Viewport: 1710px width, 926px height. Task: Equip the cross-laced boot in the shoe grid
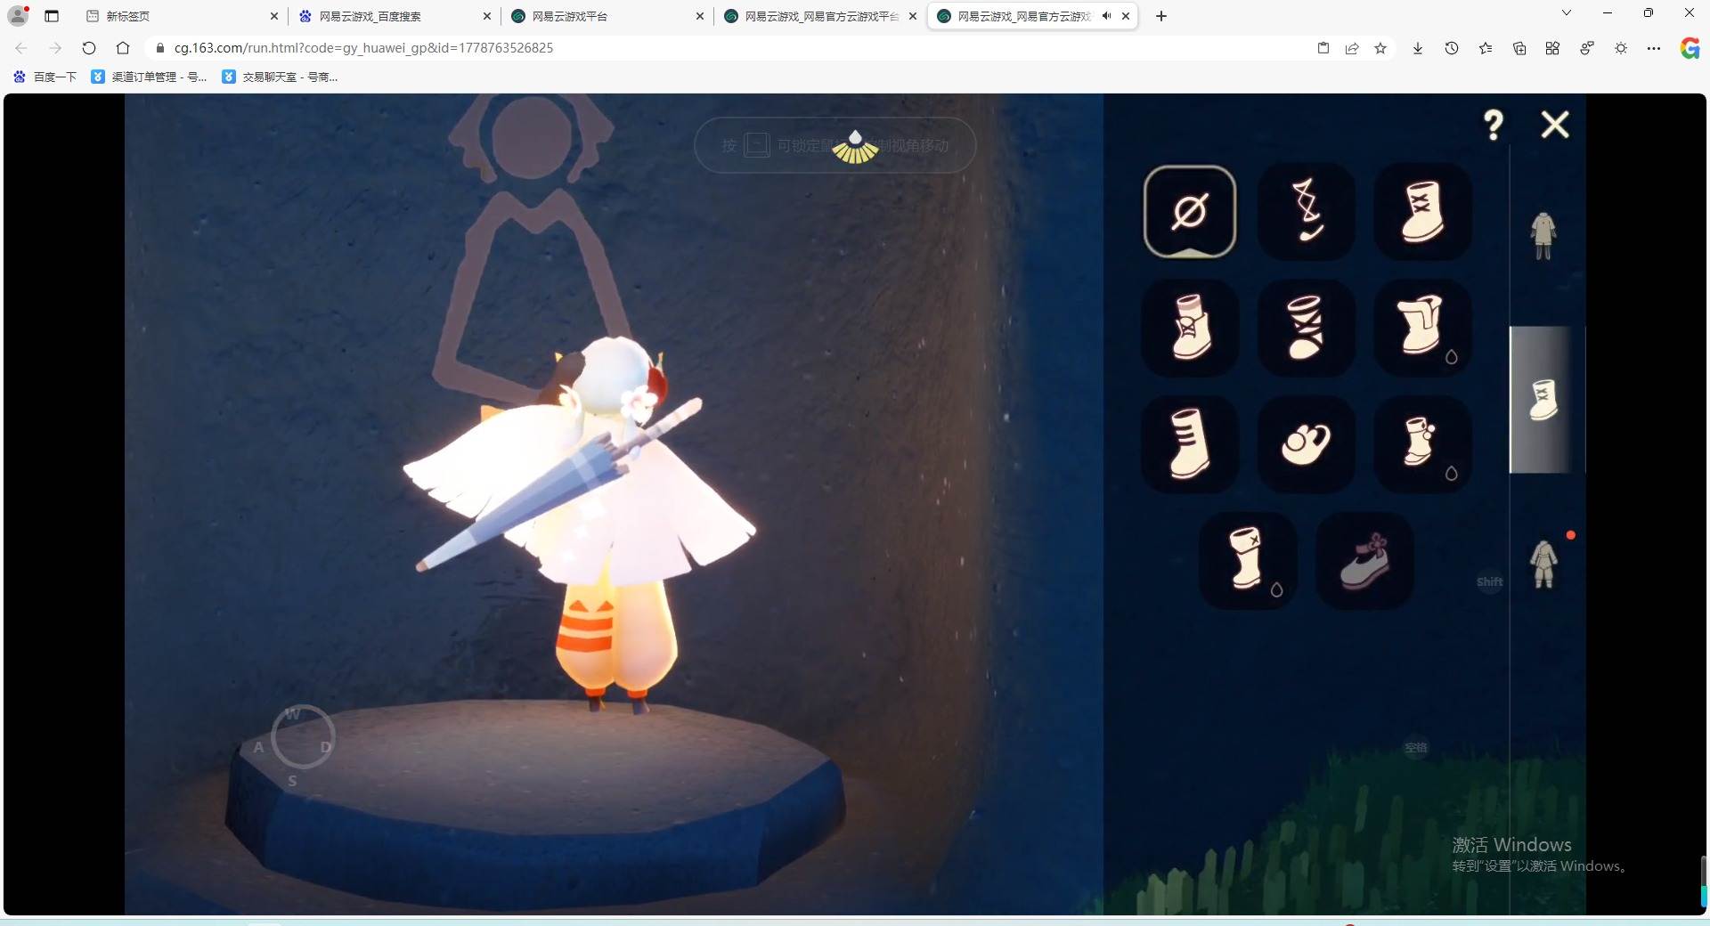point(1422,212)
